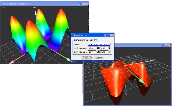172x106 pixels.
Task: Minimize the rainbow surface plot window
Action: [x=79, y=4]
